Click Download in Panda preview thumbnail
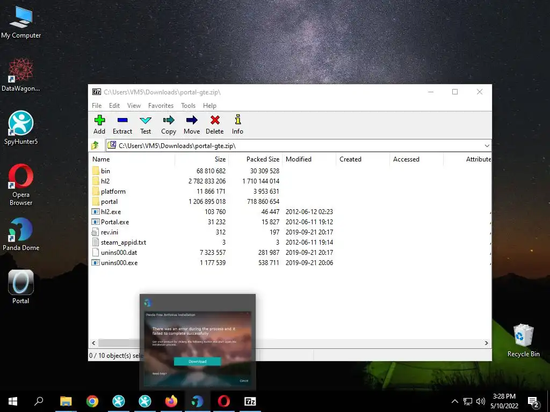This screenshot has width=550, height=412. pos(198,362)
